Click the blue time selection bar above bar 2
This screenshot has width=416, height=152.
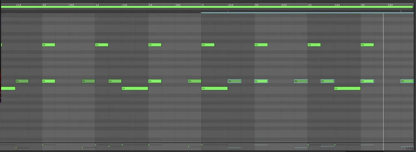[307, 13]
